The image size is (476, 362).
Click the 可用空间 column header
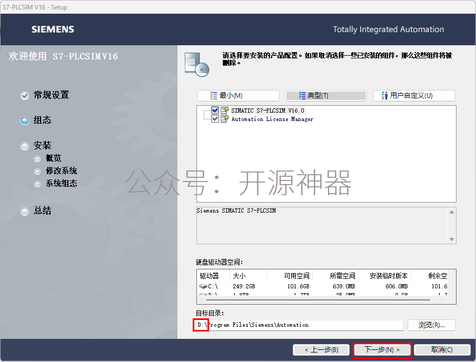[290, 276]
